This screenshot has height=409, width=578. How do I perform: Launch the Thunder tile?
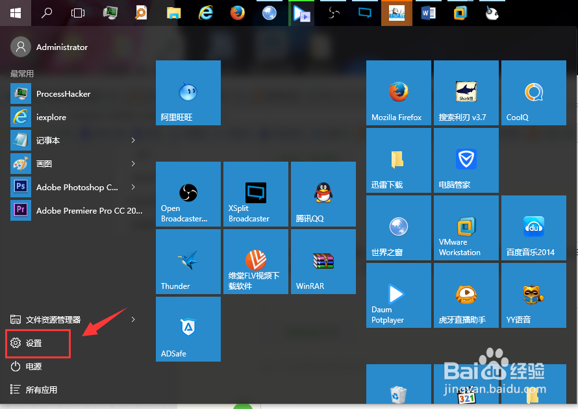coord(188,262)
